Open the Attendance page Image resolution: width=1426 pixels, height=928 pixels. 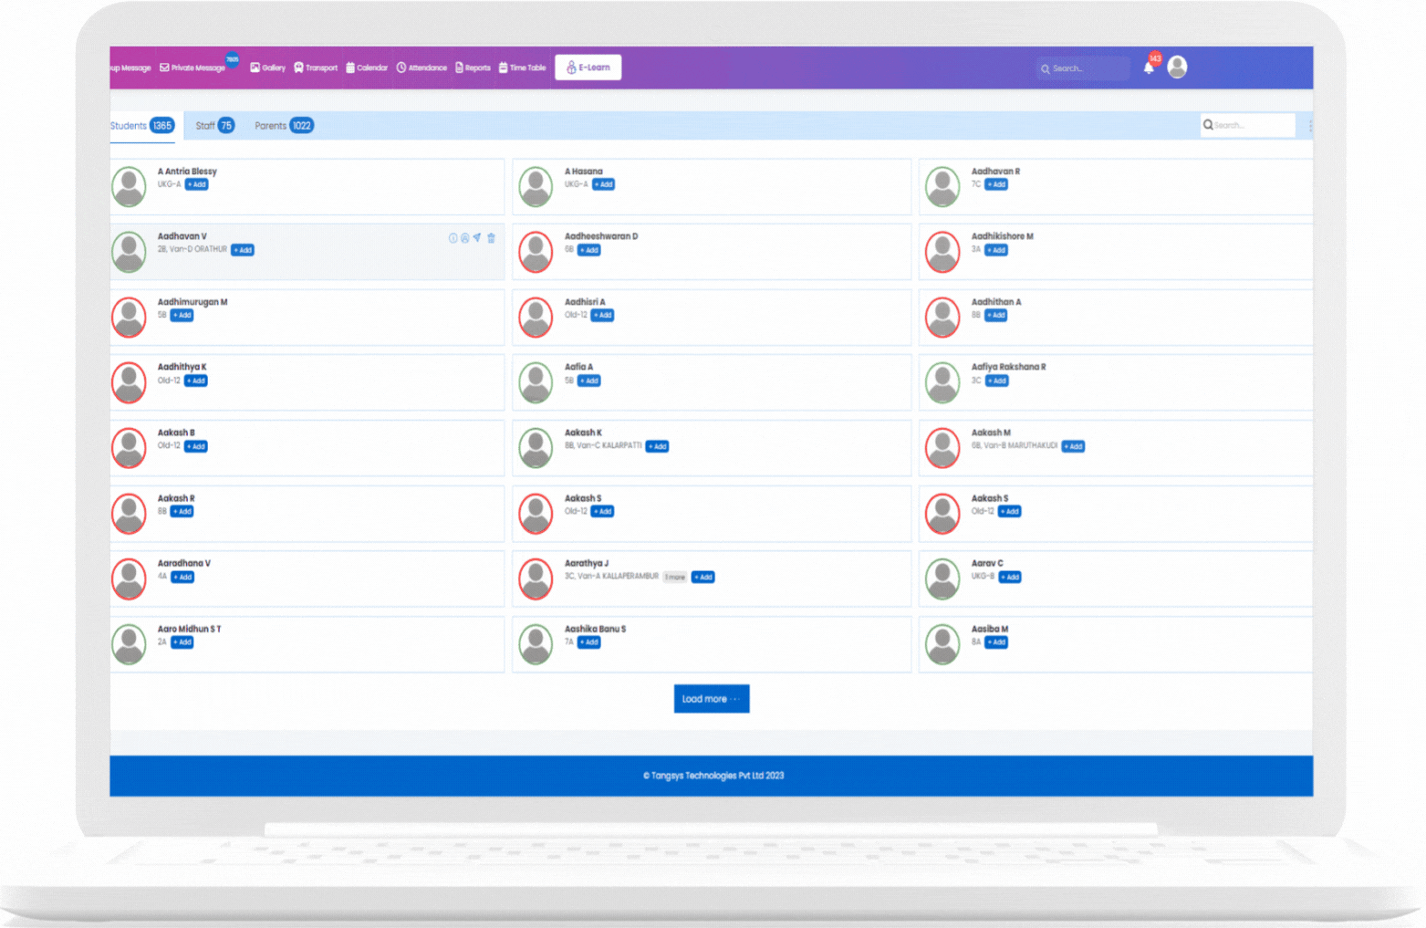tap(422, 68)
